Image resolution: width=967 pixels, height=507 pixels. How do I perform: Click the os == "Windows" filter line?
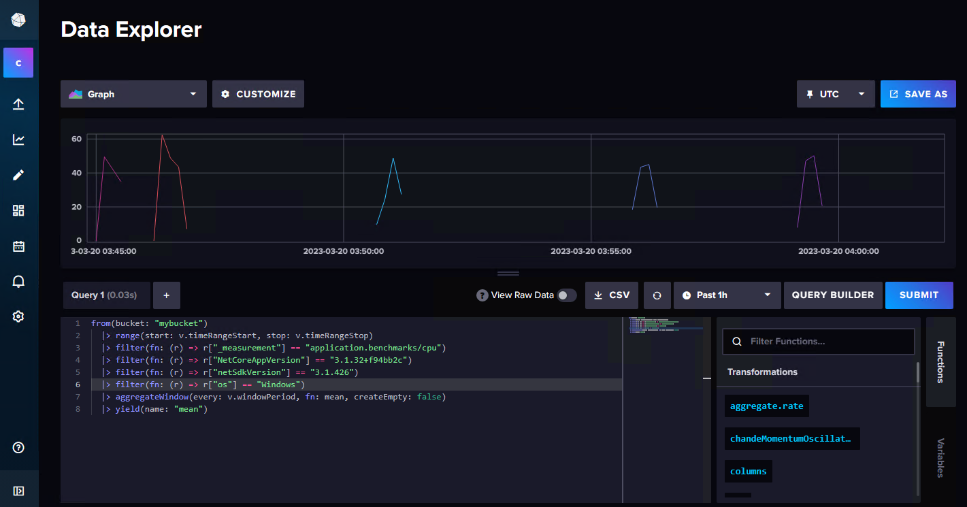click(203, 385)
